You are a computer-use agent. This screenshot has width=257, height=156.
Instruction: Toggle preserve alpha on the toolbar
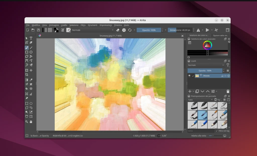click(124, 30)
